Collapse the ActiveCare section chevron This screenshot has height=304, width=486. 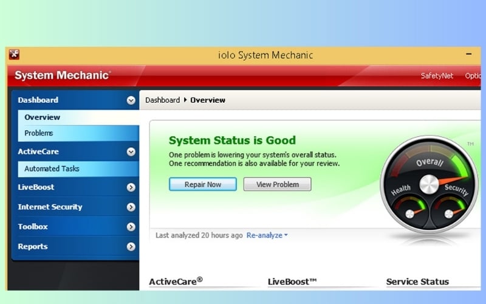click(131, 151)
